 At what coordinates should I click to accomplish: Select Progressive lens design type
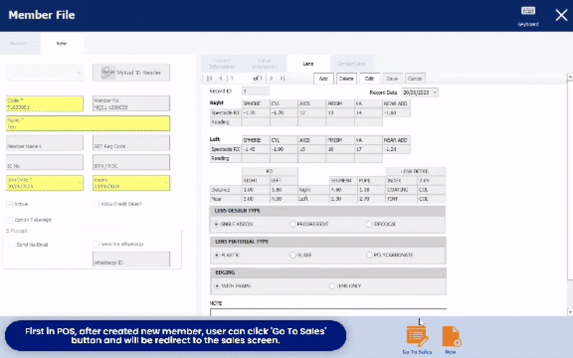point(292,224)
